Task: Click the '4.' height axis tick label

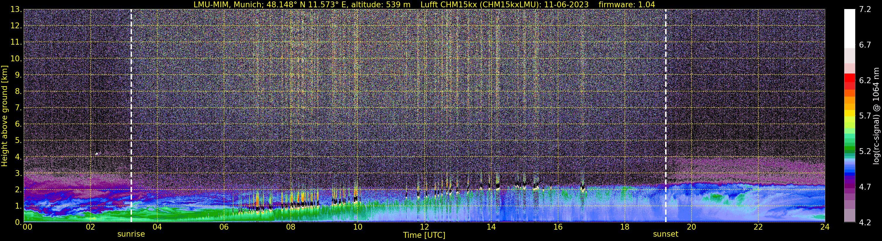Action: (x=18, y=157)
